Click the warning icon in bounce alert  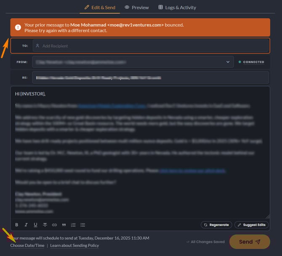point(18,27)
